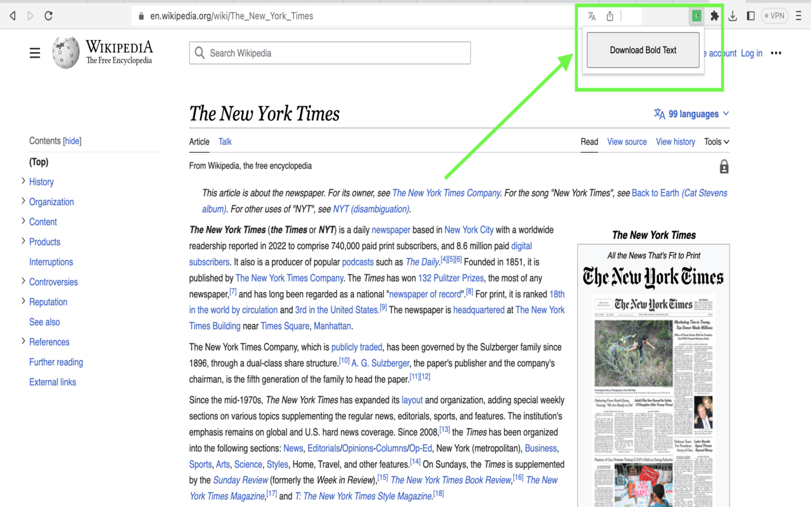Follow the publicly traded link
Viewport: 811px width, 507px height.
(x=357, y=347)
